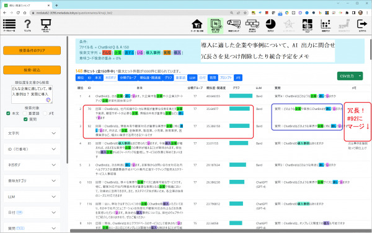Toggle the 重要語 search target checkbox
372x233 pixels.
[25, 113]
